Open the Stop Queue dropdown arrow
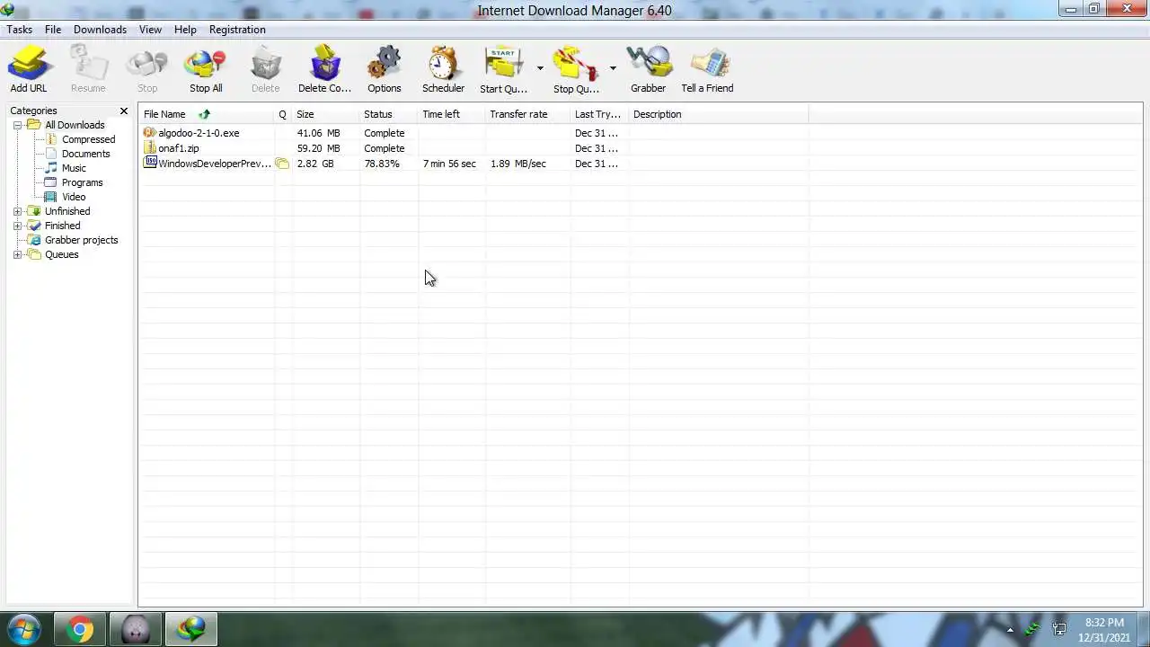 [x=613, y=68]
